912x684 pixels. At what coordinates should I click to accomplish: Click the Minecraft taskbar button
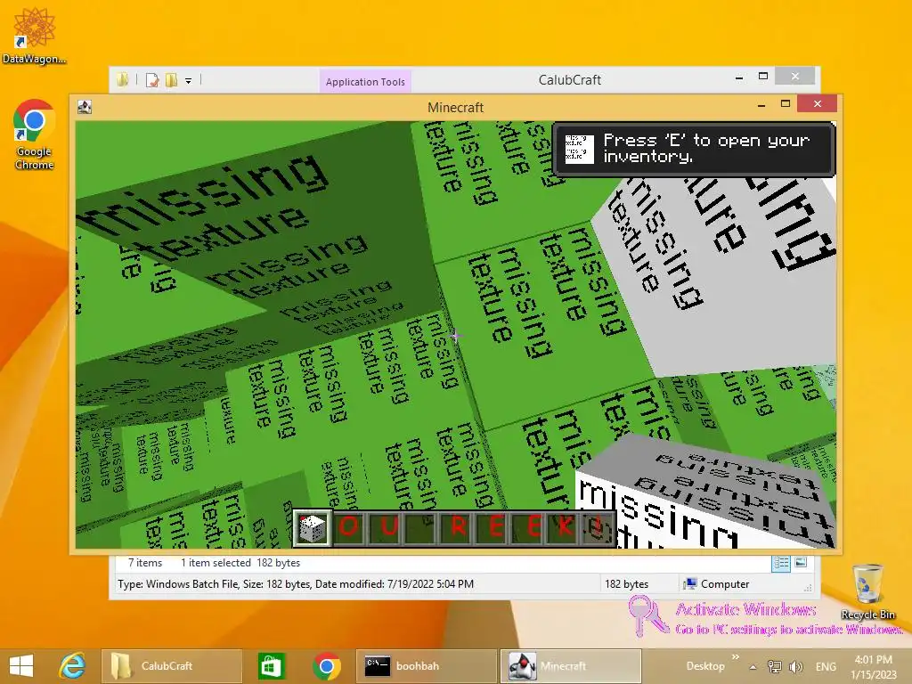[571, 666]
